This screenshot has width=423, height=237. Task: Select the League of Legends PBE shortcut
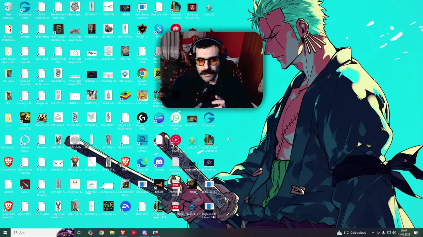pos(159,209)
